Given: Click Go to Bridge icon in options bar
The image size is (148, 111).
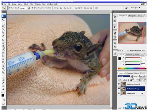Looking at the screenshot, I should point(126,8).
